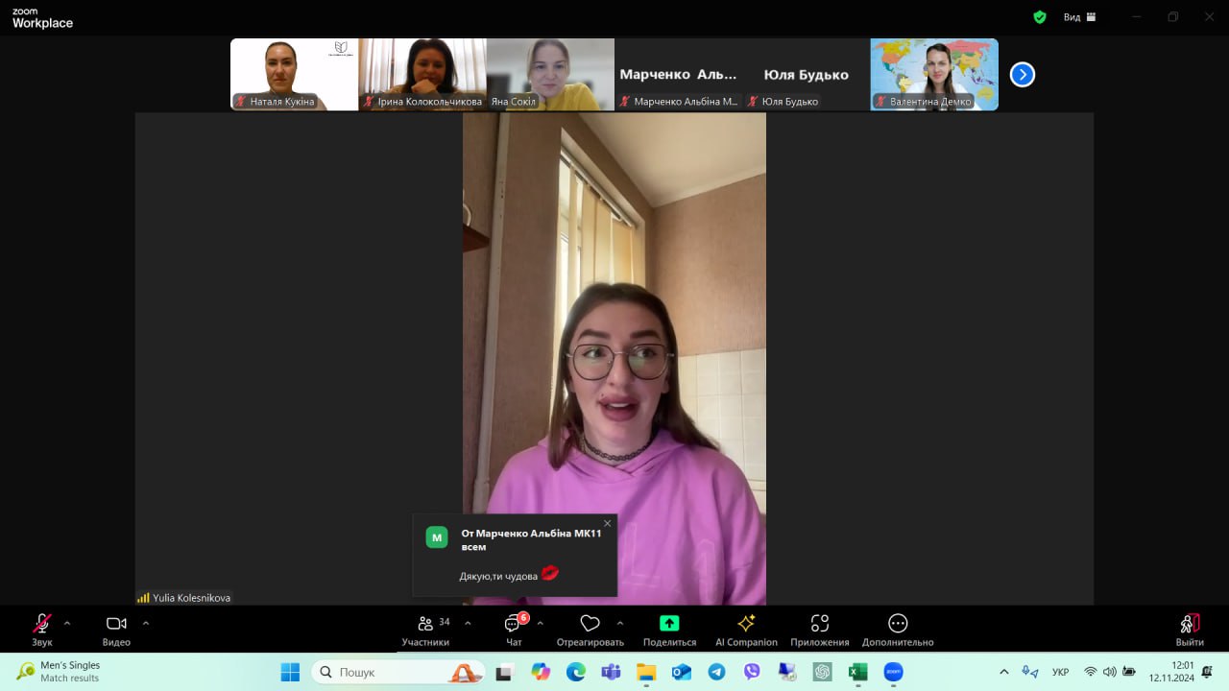Show next participants in gallery strip
1229x691 pixels.
tap(1023, 75)
